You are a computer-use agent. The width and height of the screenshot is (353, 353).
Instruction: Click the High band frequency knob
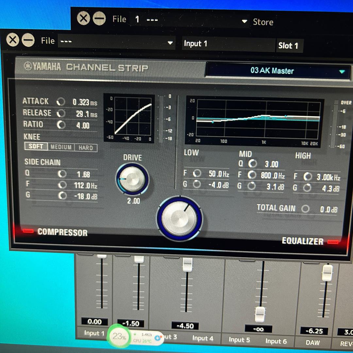click(x=308, y=177)
